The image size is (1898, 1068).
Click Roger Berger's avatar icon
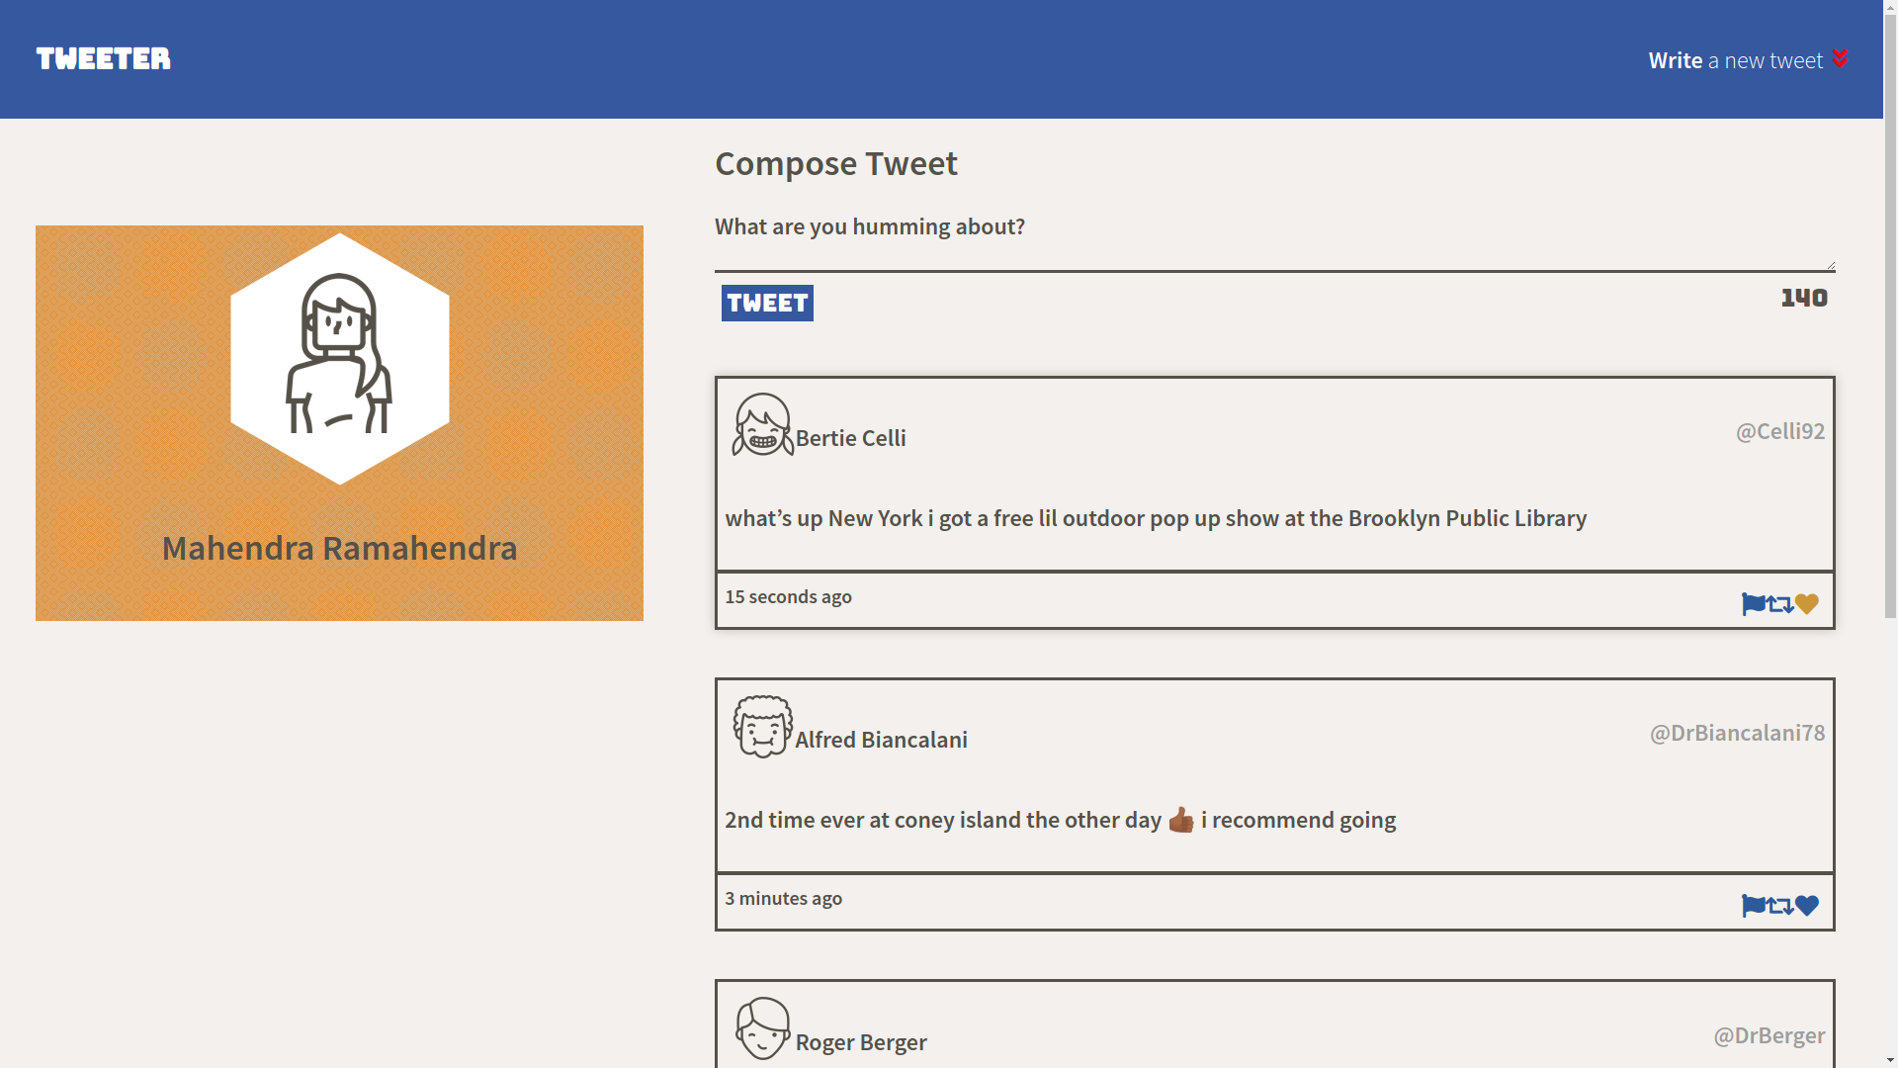point(762,1028)
